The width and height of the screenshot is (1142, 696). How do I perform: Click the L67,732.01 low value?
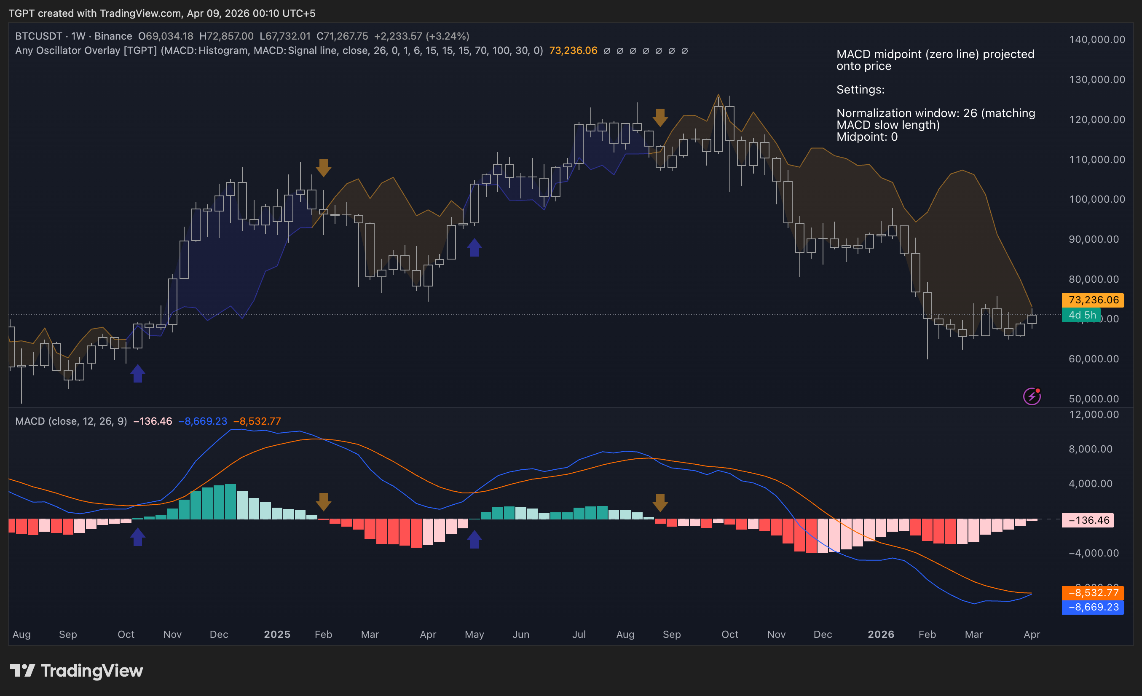pos(285,36)
